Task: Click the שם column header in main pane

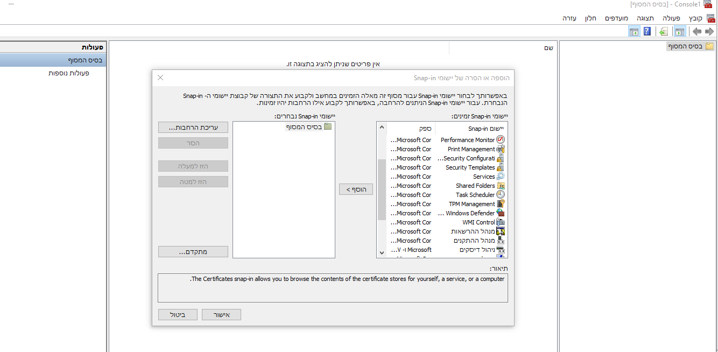Action: [549, 48]
